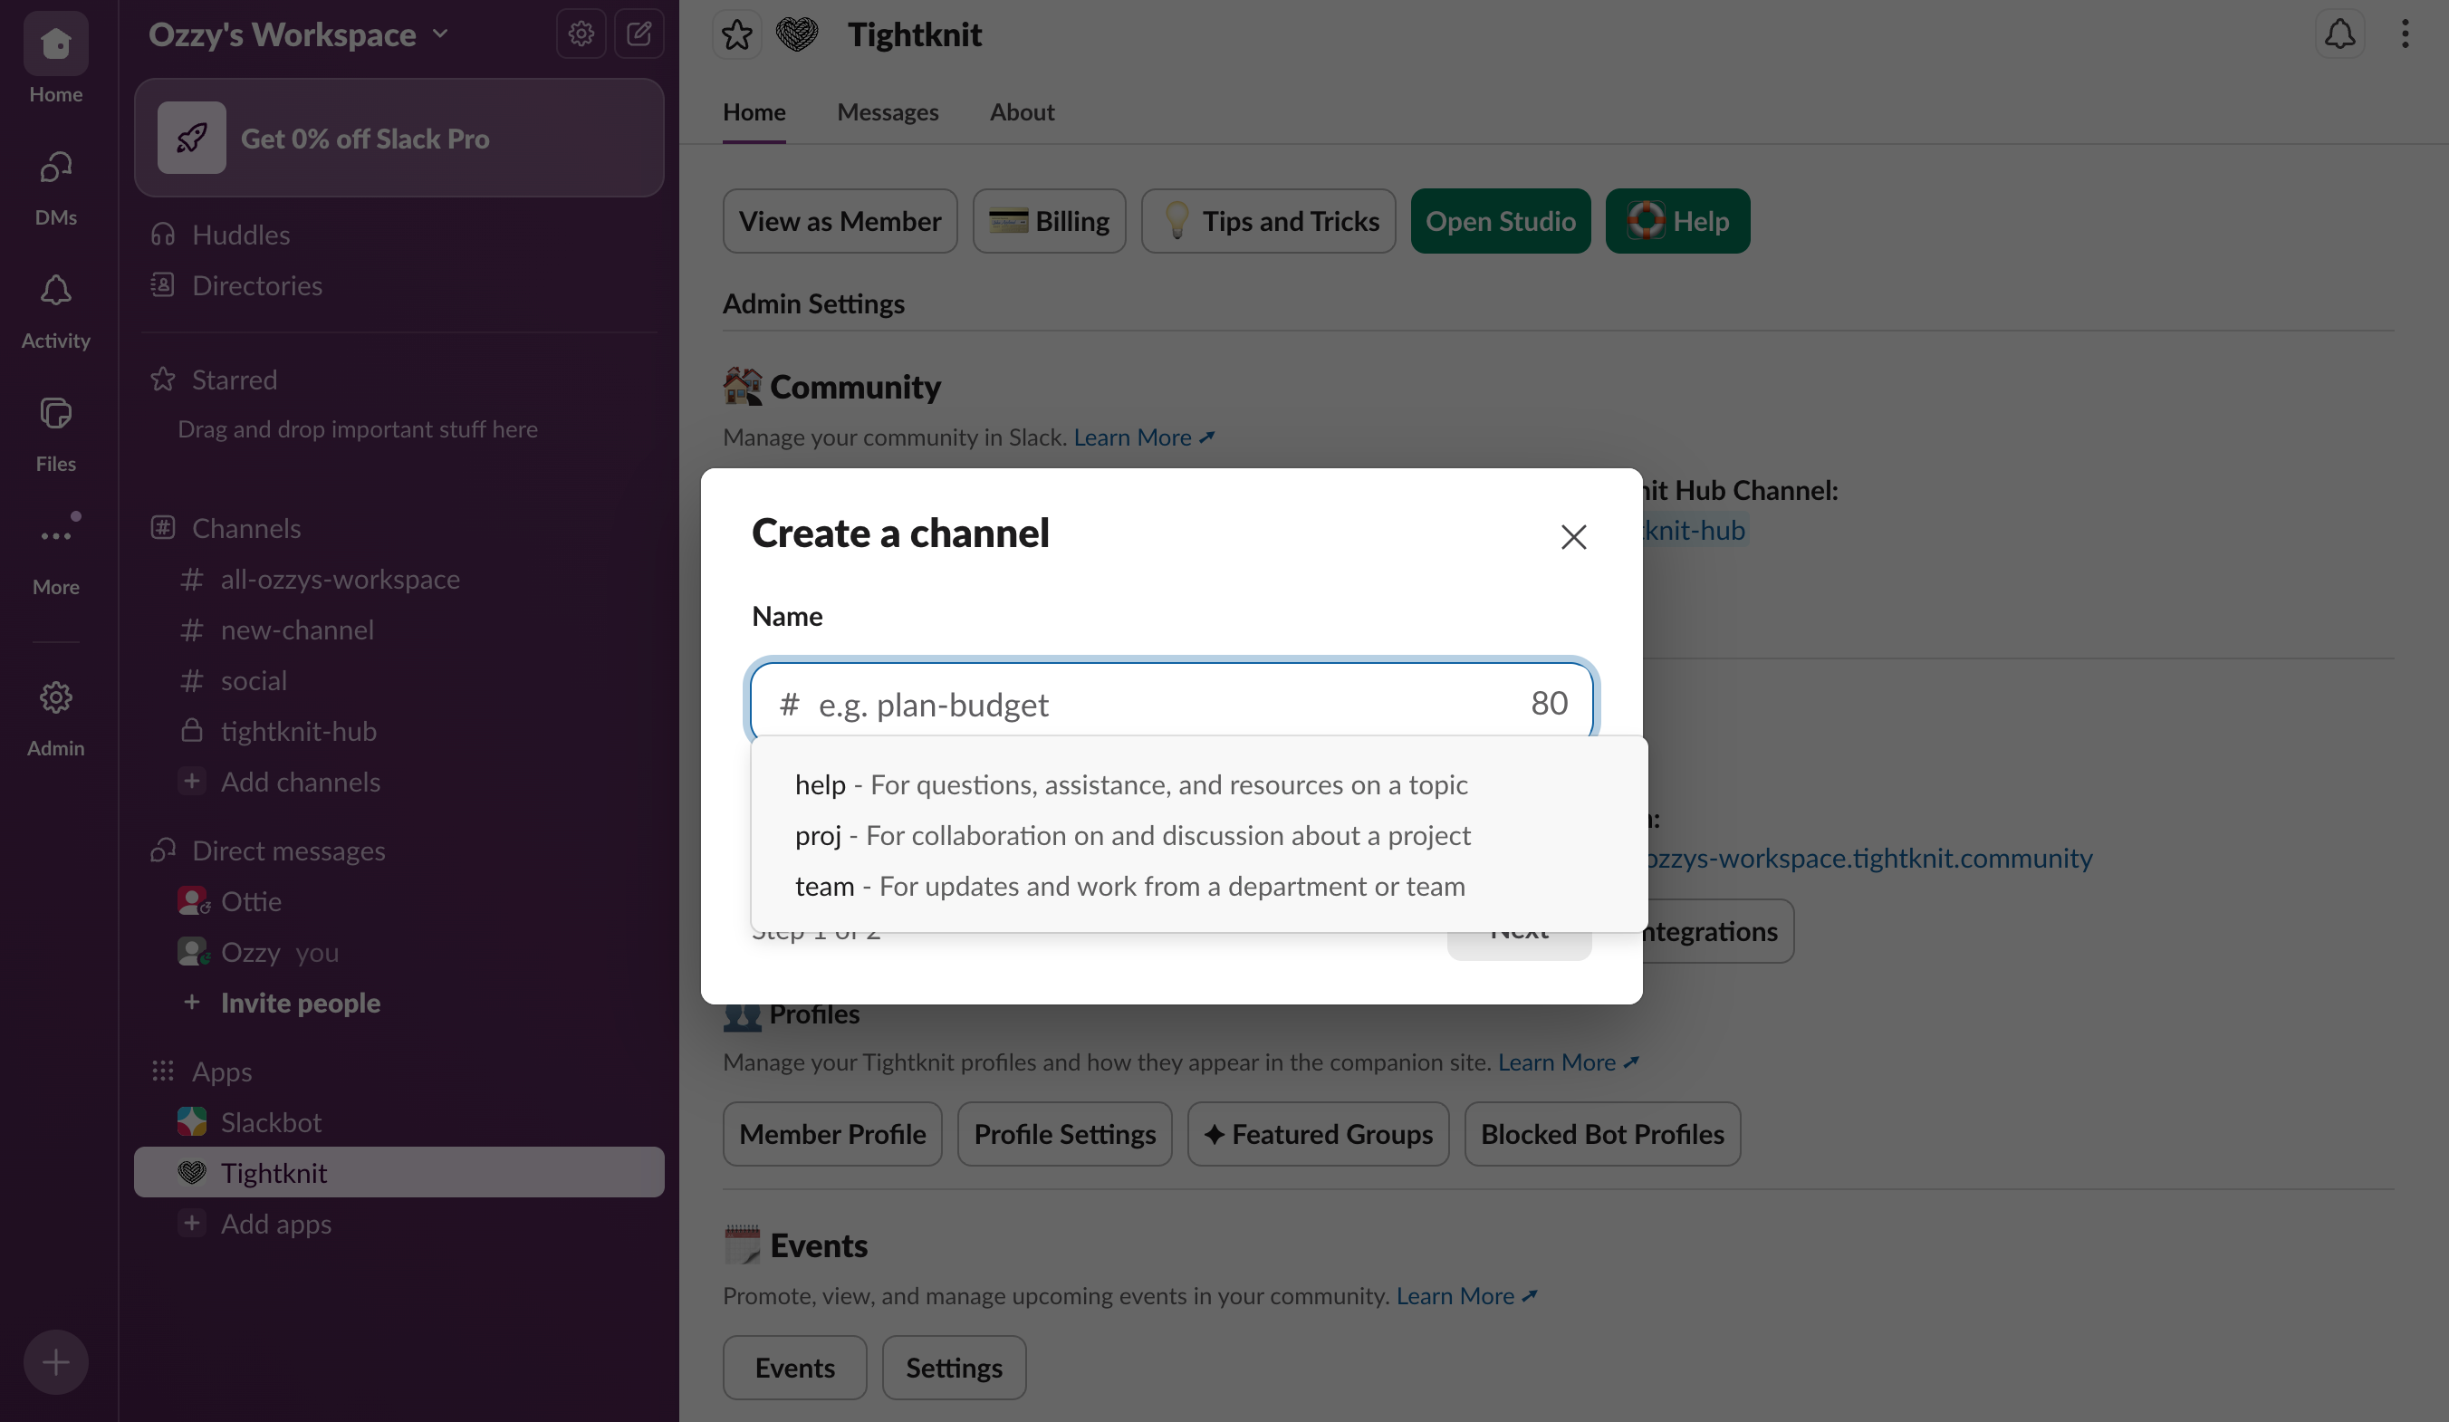
Task: Click the Open Studio button
Action: pos(1501,221)
